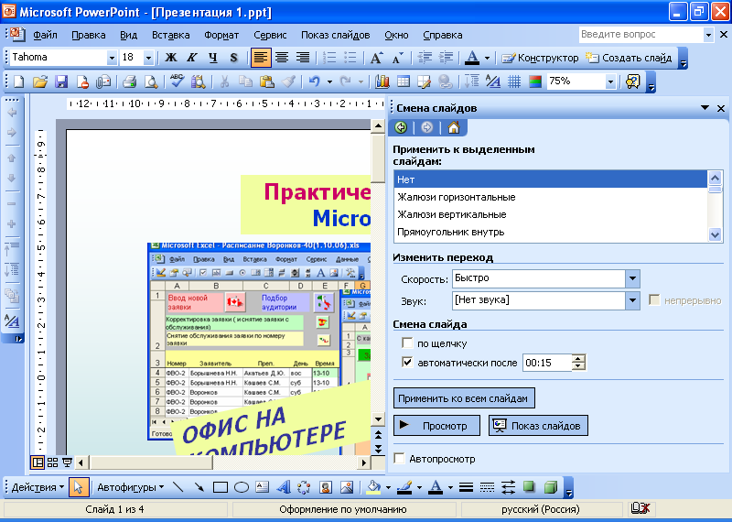Image resolution: width=732 pixels, height=522 pixels.
Task: Insert WordArt object from drawing toolbar
Action: tap(283, 487)
